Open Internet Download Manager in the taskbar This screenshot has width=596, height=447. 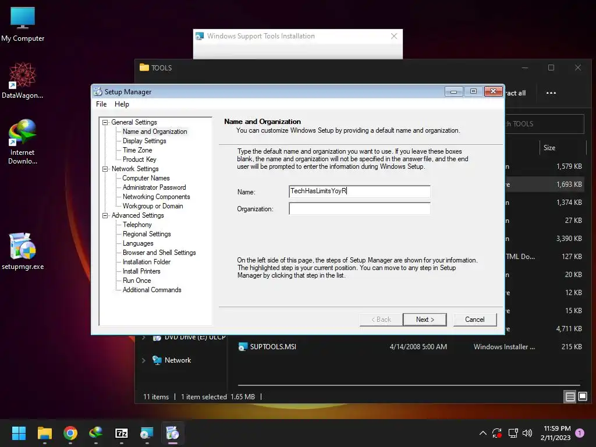(96, 433)
